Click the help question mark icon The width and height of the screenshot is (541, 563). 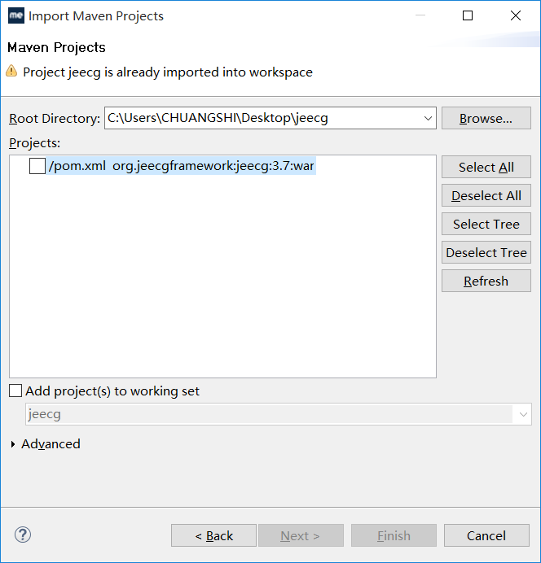point(23,535)
